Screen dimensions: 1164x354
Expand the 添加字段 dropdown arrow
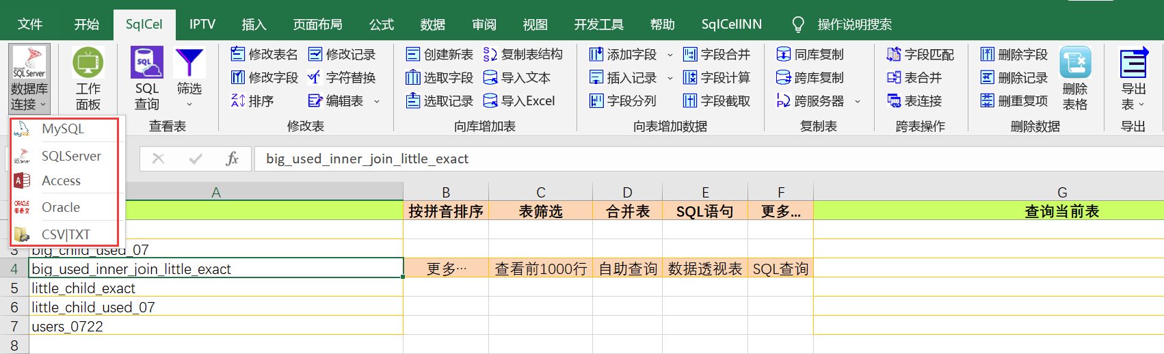tap(670, 55)
